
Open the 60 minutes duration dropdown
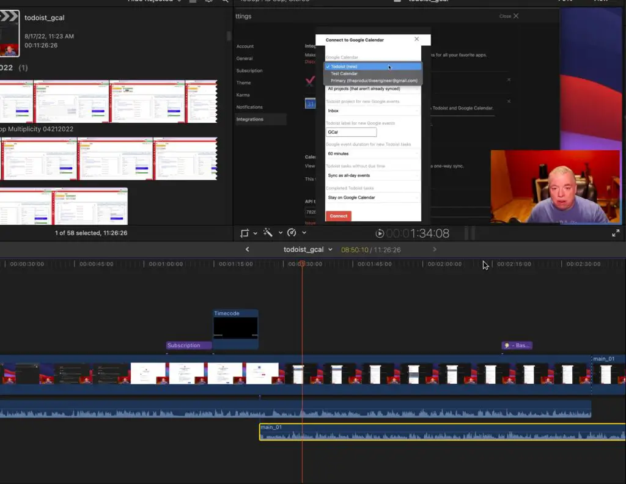(373, 153)
